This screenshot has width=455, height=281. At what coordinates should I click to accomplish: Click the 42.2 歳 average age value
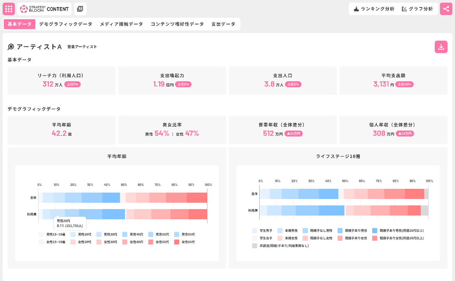[61, 133]
